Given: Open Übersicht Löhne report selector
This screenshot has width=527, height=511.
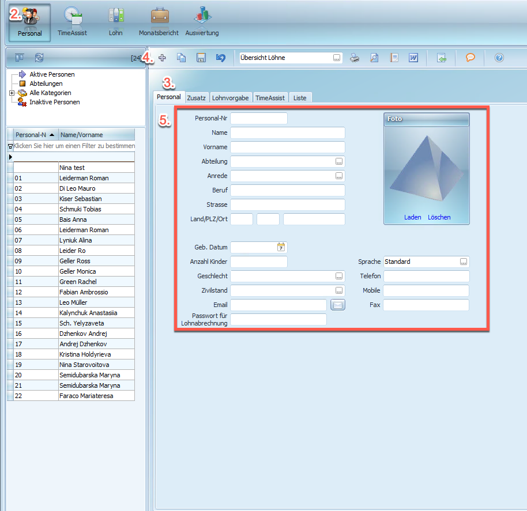Looking at the screenshot, I should point(337,58).
